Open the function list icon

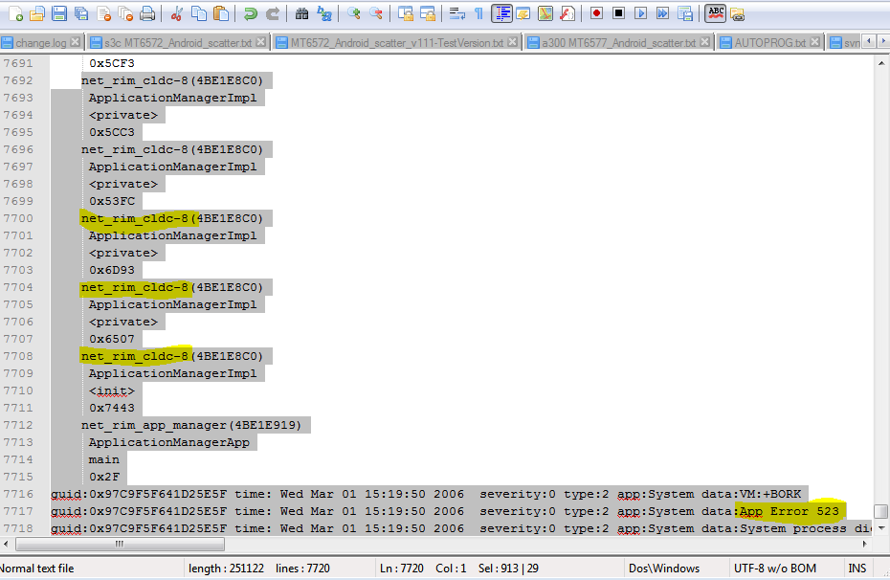tap(567, 13)
